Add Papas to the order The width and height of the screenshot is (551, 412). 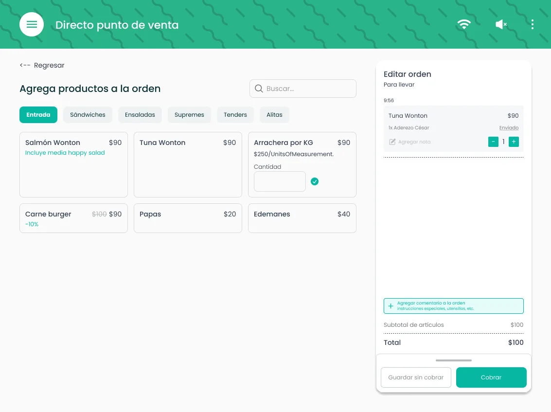(x=188, y=218)
